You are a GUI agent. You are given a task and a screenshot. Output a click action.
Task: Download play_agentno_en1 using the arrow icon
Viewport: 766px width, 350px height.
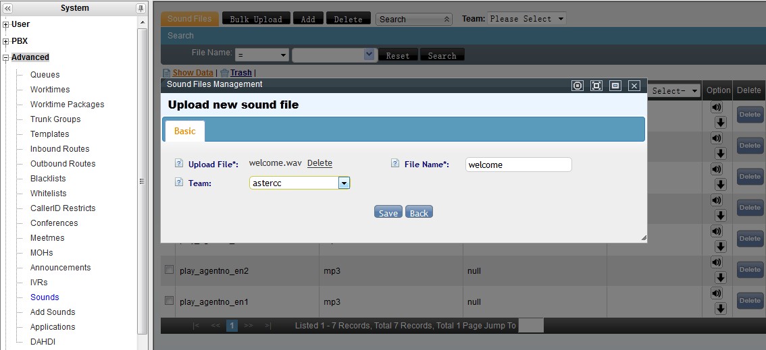[720, 308]
